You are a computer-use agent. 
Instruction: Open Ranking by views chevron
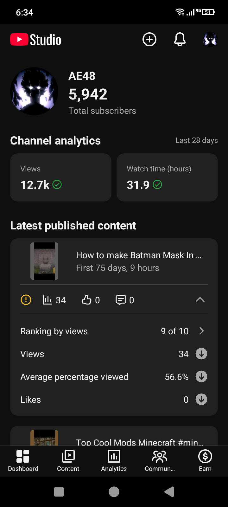201,331
